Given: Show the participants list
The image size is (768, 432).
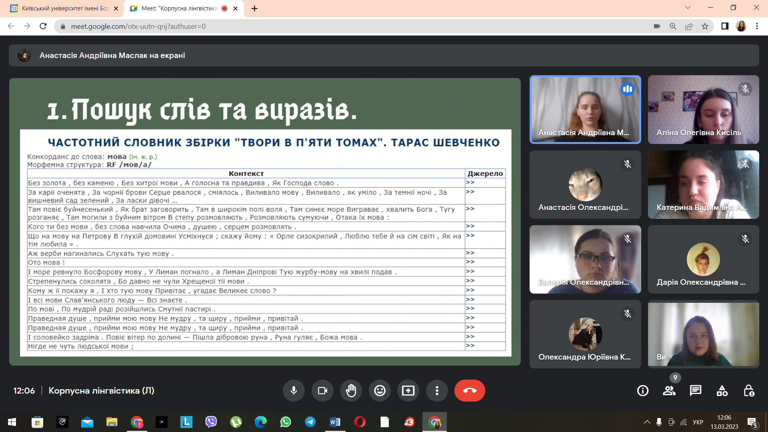Looking at the screenshot, I should click(x=669, y=390).
